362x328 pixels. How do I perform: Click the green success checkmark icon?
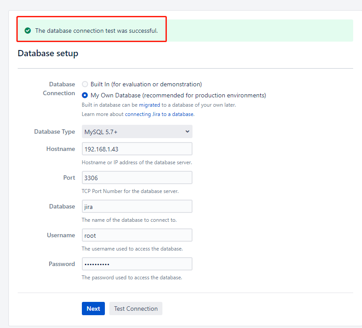tap(27, 31)
